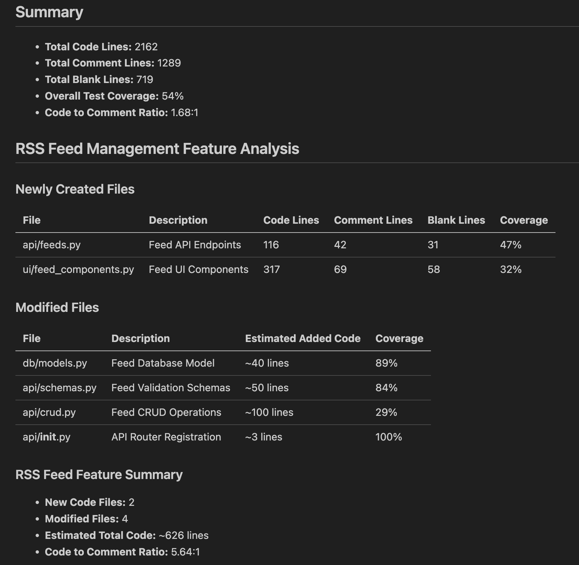The width and height of the screenshot is (579, 565).
Task: Click the Estimated Added Code column header
Action: pos(303,338)
